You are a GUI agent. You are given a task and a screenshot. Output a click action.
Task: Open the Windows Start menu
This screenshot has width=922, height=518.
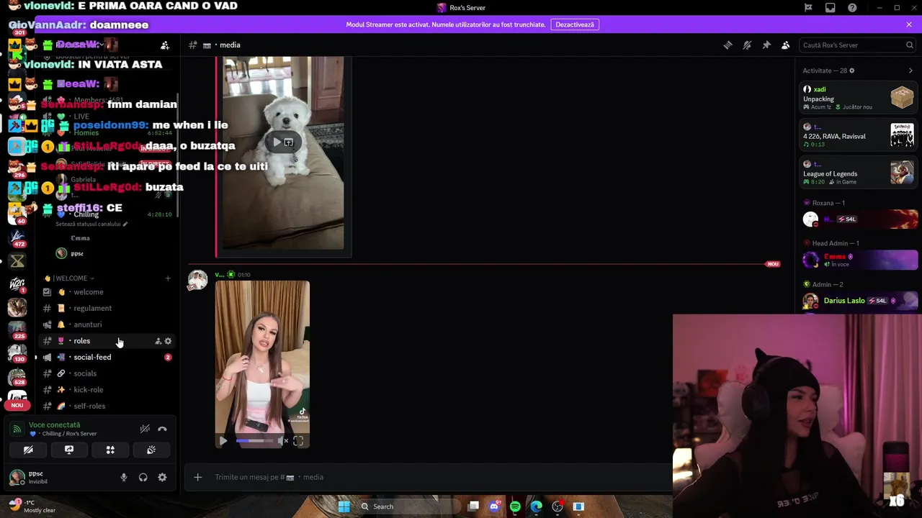click(344, 506)
